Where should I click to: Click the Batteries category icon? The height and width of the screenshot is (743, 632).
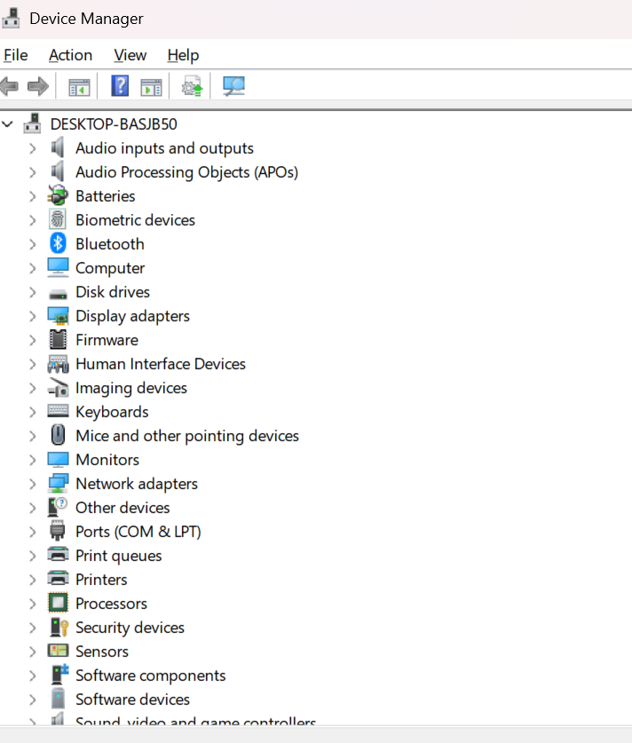58,195
